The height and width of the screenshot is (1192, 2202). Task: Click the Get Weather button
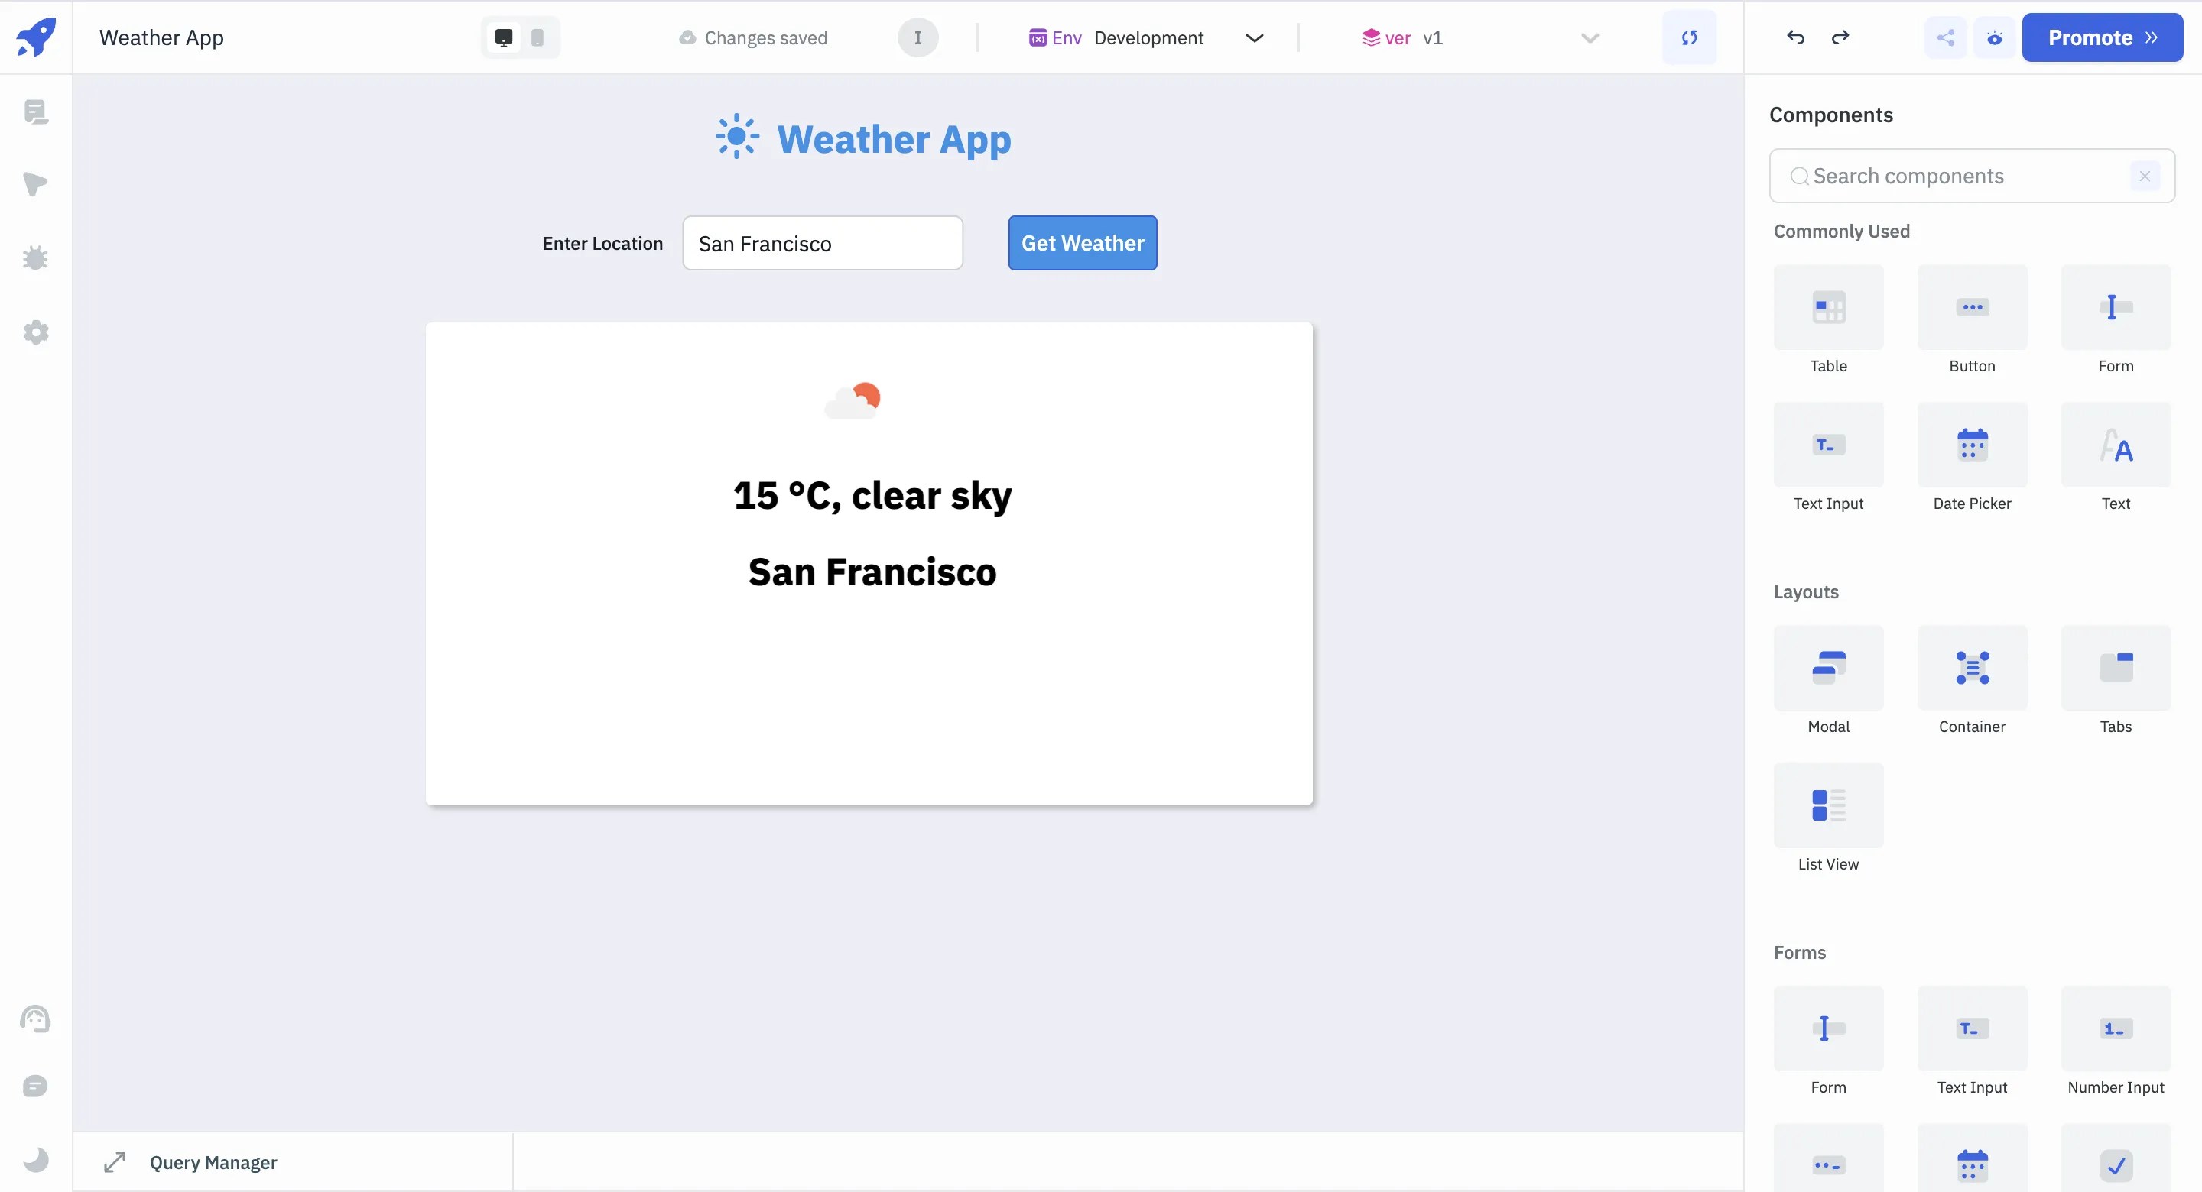1082,243
